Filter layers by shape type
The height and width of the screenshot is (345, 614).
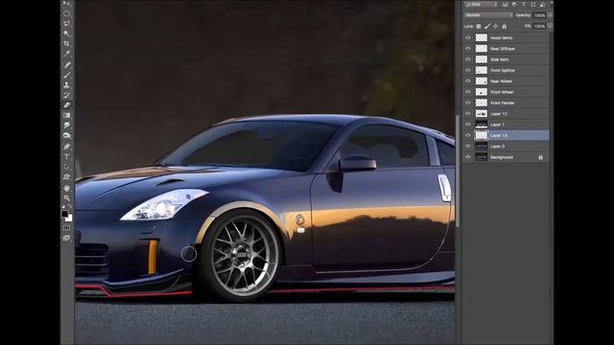[533, 4]
